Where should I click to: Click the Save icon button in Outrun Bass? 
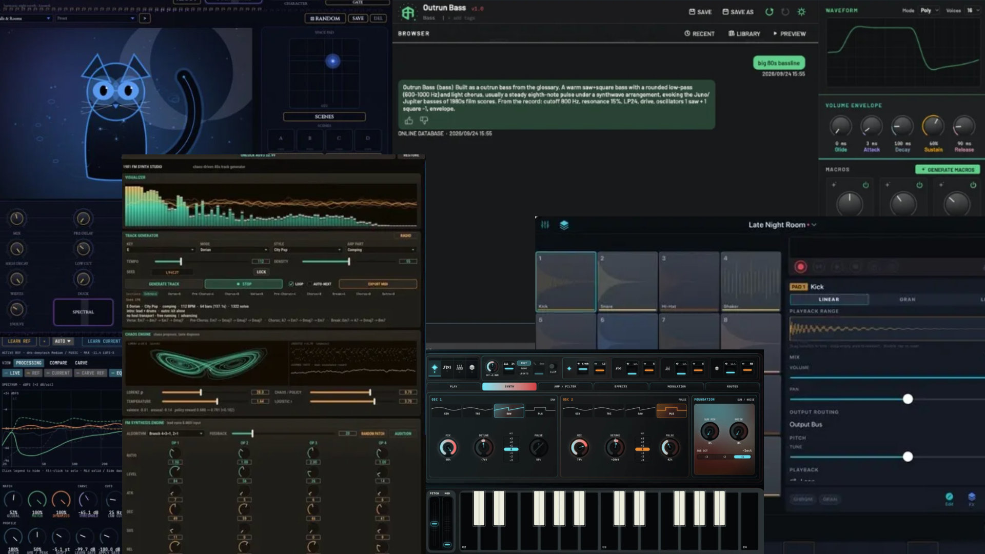[700, 12]
